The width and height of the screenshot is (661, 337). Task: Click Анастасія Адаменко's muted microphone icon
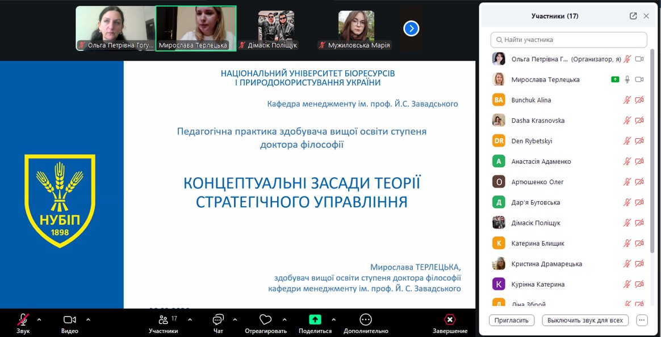[627, 161]
